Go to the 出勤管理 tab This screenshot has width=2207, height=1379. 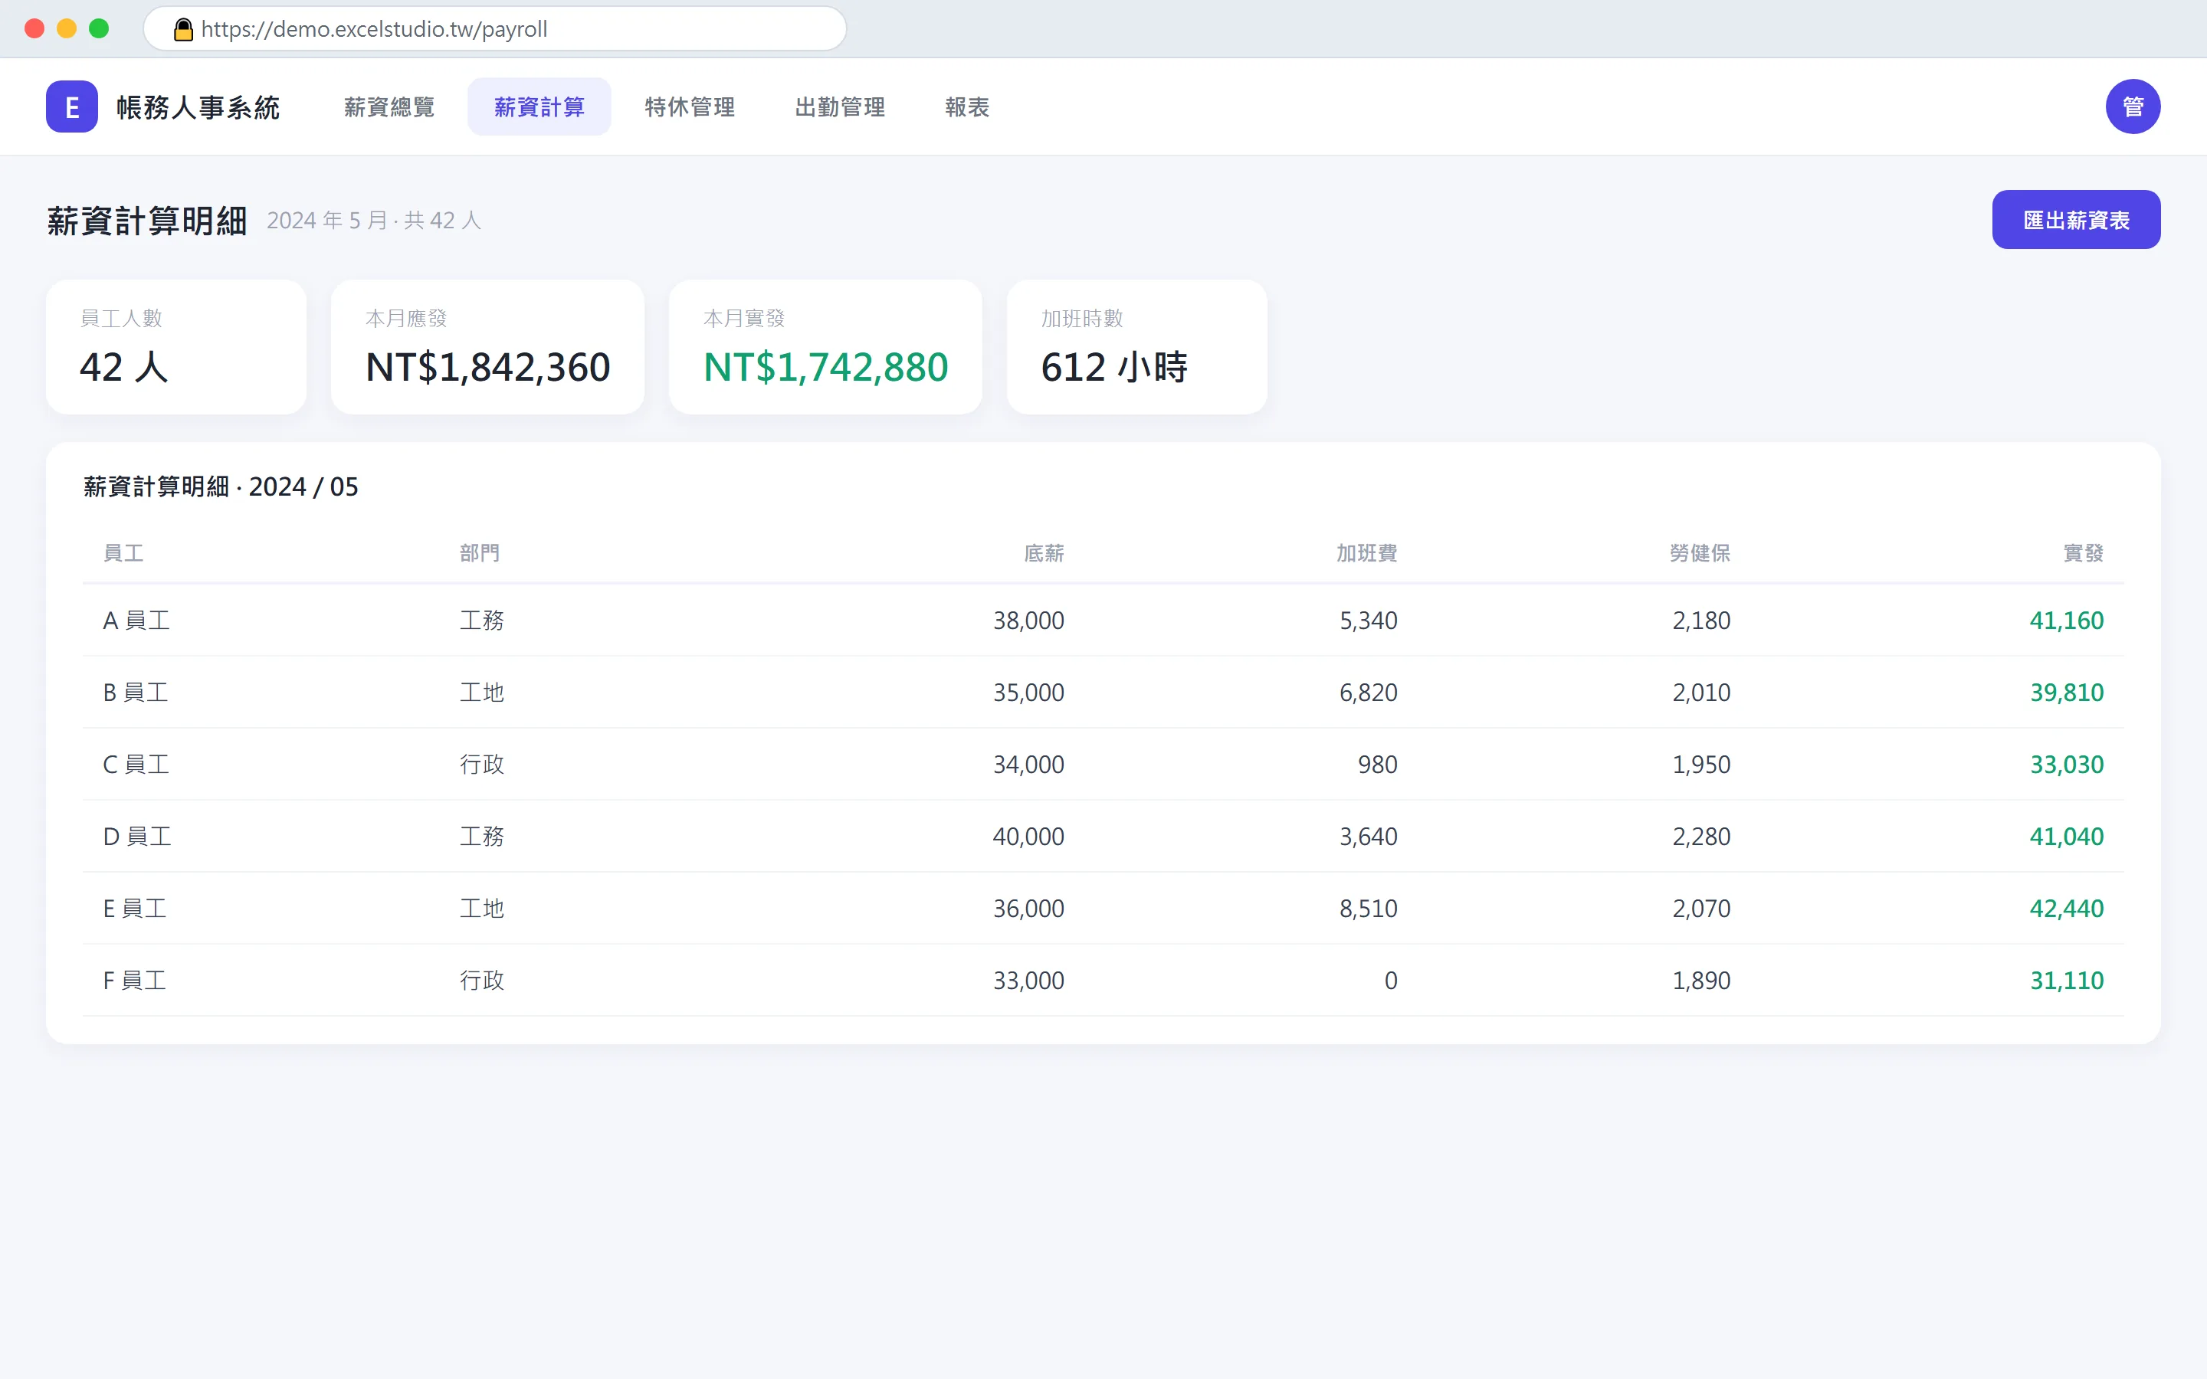pos(840,106)
